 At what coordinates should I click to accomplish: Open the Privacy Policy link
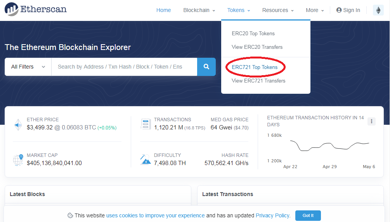(x=272, y=215)
